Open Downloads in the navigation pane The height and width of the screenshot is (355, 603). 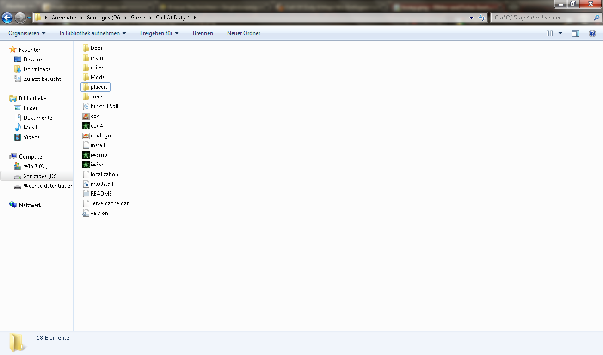[37, 69]
